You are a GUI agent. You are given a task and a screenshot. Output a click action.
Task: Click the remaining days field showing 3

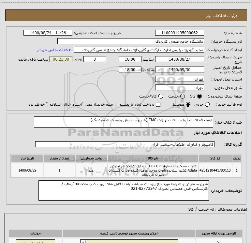[x=95, y=59]
